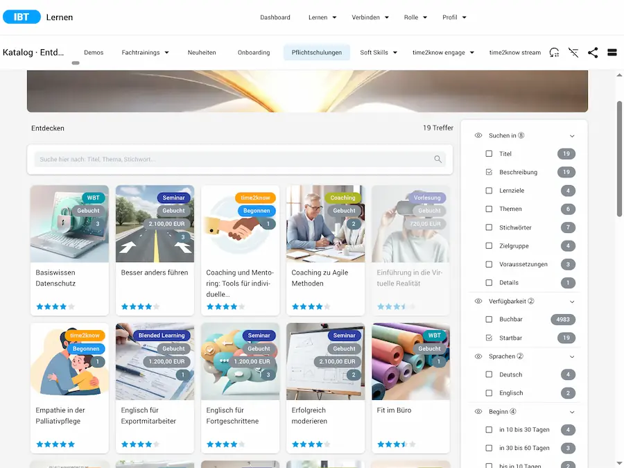Click 1.200,00 EUR price on Englisch für Fortgeschrittene
Viewport: 624px width, 468px height.
(252, 362)
